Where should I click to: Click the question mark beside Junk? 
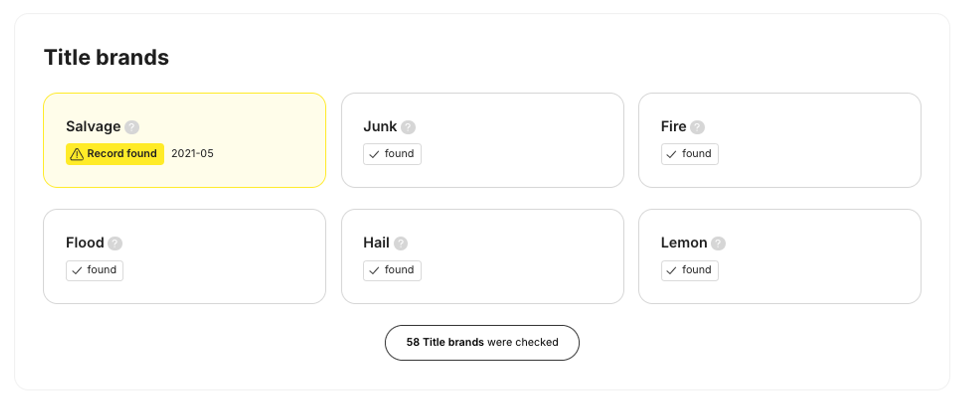pyautogui.click(x=408, y=127)
